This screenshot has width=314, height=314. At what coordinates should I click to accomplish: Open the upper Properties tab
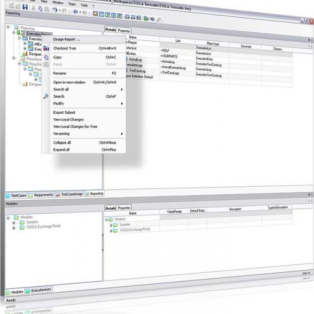click(124, 31)
